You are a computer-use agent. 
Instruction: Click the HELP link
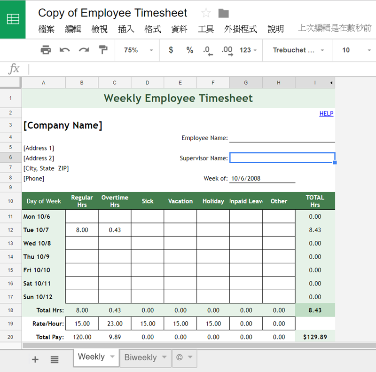tap(326, 113)
